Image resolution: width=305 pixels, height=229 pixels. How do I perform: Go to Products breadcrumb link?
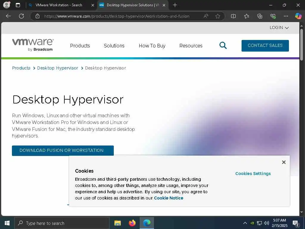click(21, 68)
